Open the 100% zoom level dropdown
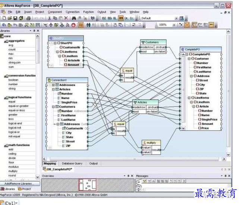 (x=174, y=25)
